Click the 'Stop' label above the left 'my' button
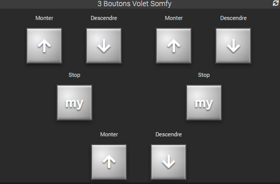 pos(74,75)
